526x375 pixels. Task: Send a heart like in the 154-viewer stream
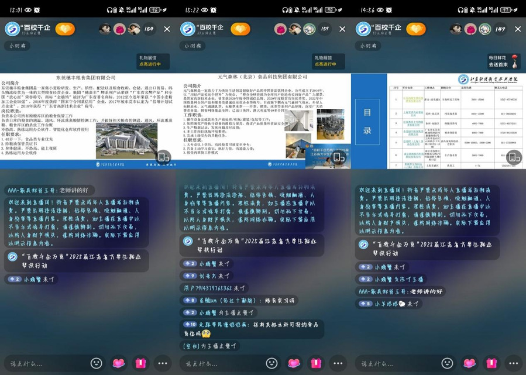[x=118, y=363]
